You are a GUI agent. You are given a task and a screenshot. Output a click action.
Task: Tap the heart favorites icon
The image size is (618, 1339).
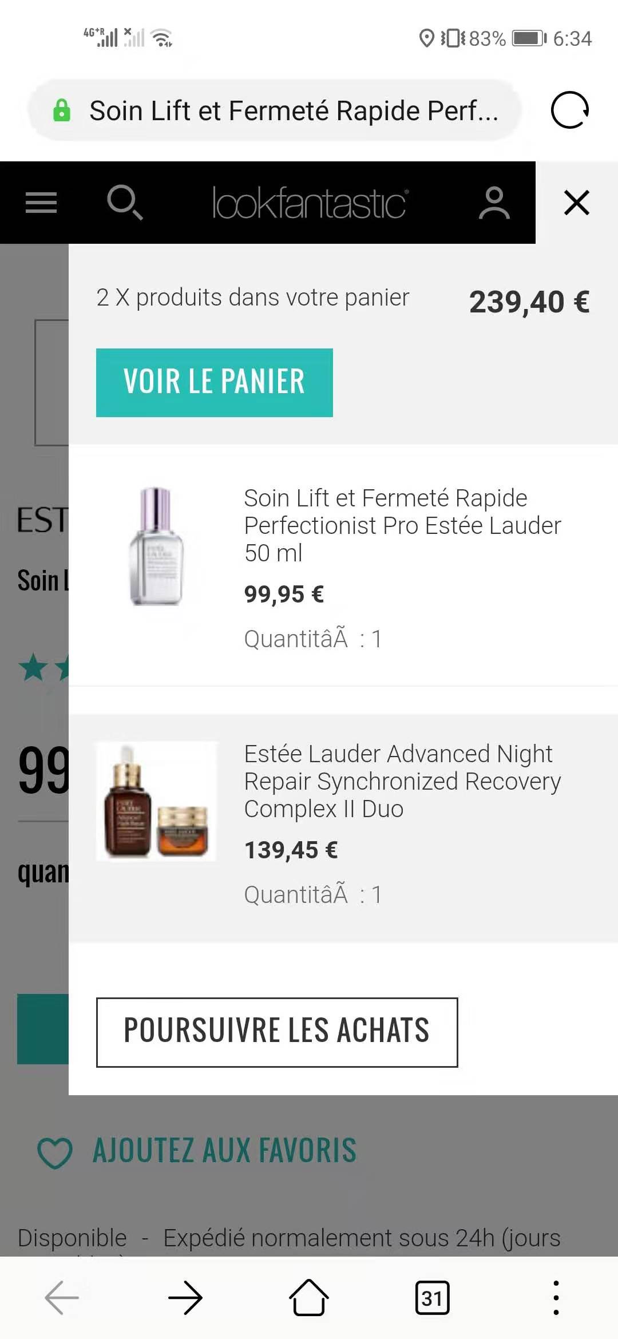click(x=55, y=1152)
